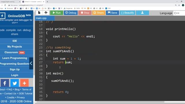This screenshot has height=104, width=185.
Task: Switch to Cengage Digital Learning browser tab
Action: (8, 2)
